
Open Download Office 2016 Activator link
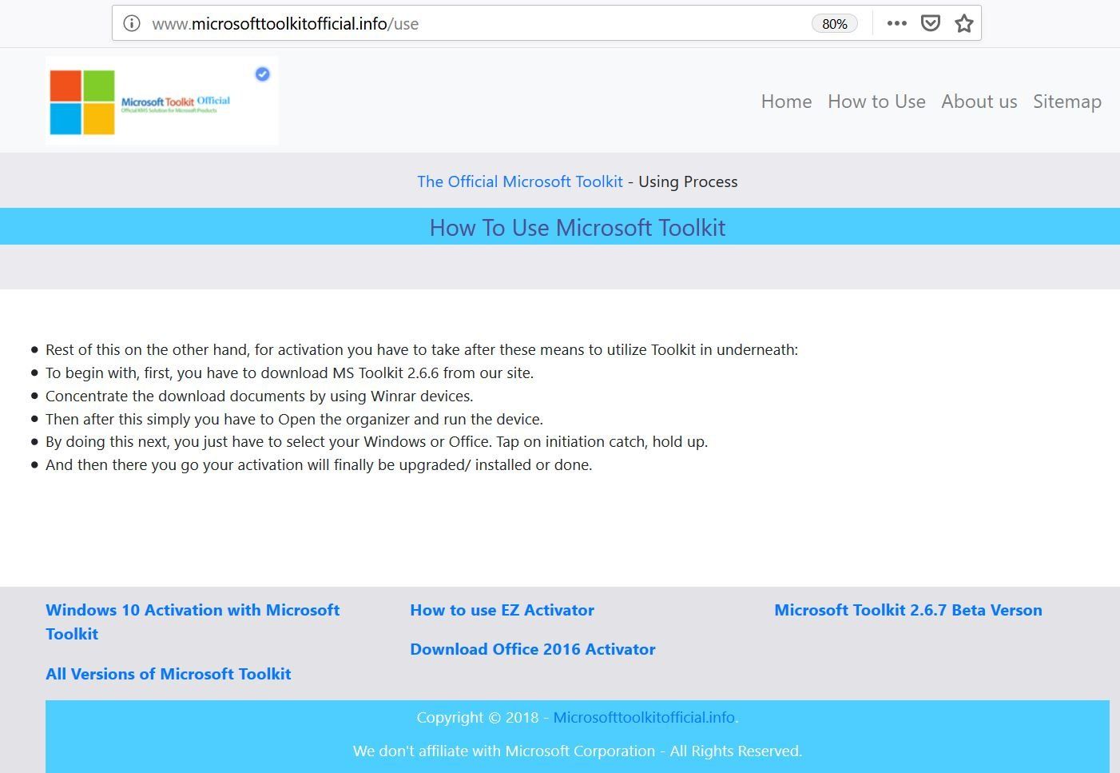pyautogui.click(x=533, y=649)
